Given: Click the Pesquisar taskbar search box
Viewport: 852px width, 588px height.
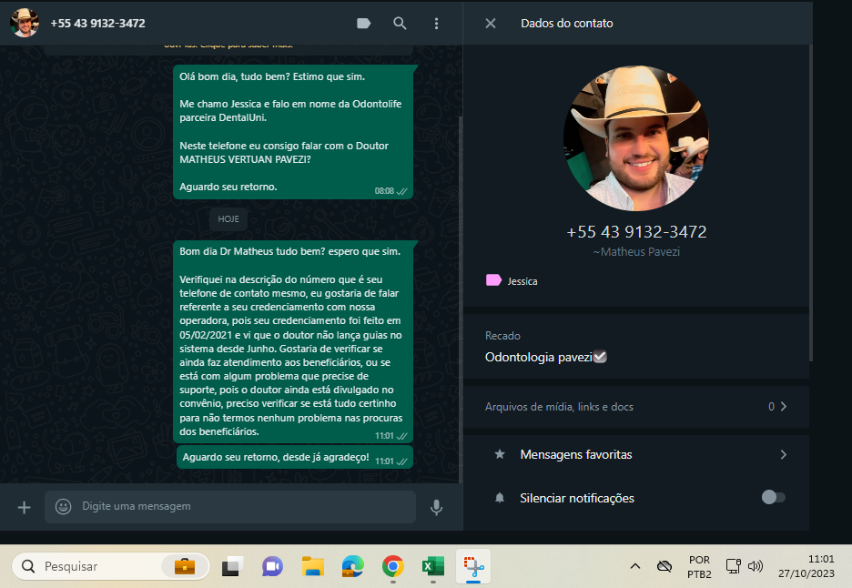Looking at the screenshot, I should coord(100,566).
